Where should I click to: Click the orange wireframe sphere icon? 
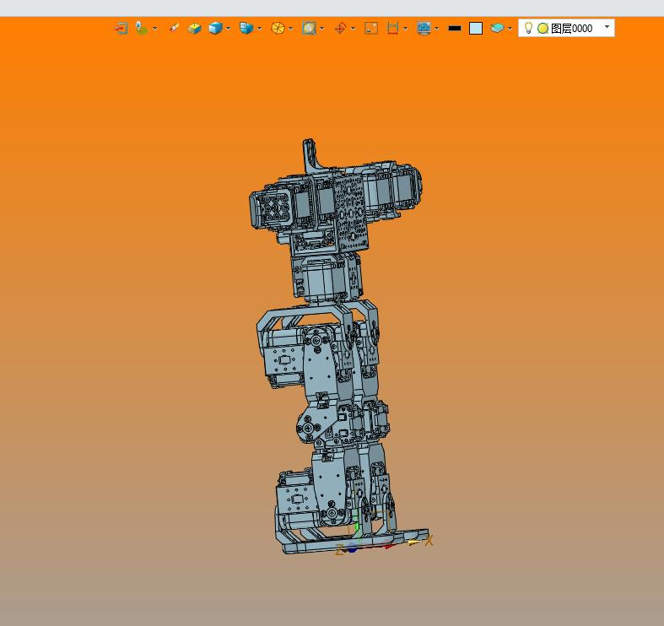[278, 29]
